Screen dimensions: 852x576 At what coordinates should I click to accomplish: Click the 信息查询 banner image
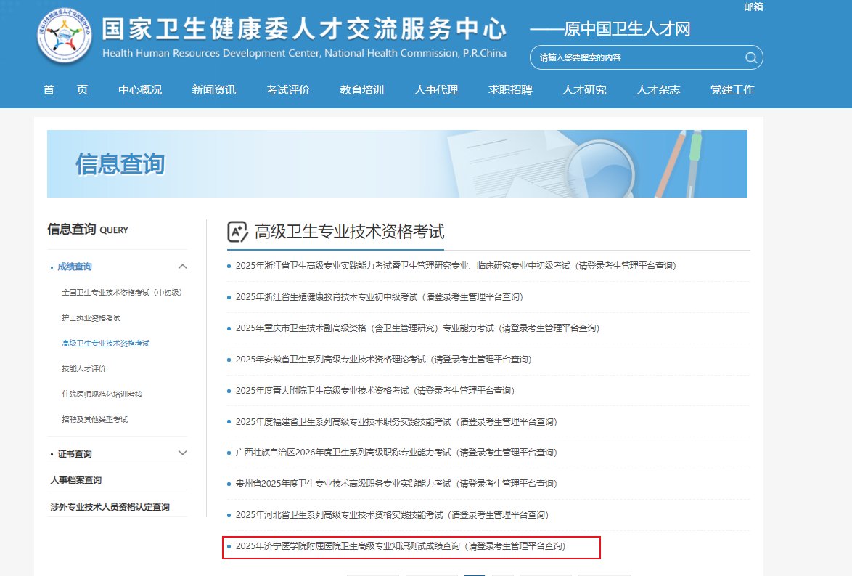(397, 163)
